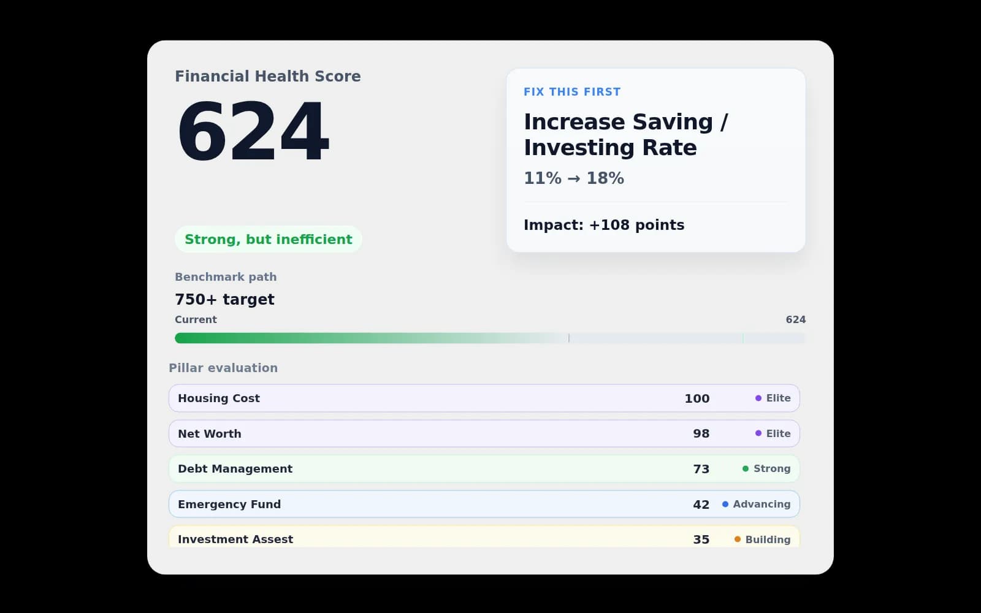Click the FIX THIS FIRST label
The height and width of the screenshot is (613, 981).
[x=571, y=92]
